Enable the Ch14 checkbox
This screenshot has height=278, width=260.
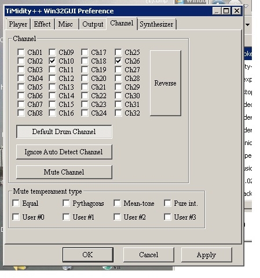52,95
